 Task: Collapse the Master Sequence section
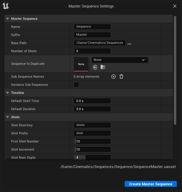(x=8, y=19)
